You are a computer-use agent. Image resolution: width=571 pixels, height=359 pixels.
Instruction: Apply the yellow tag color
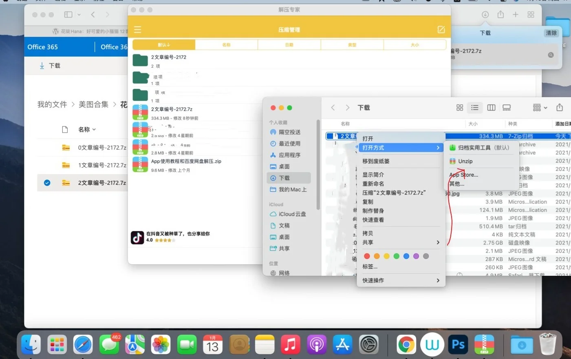tap(386, 256)
